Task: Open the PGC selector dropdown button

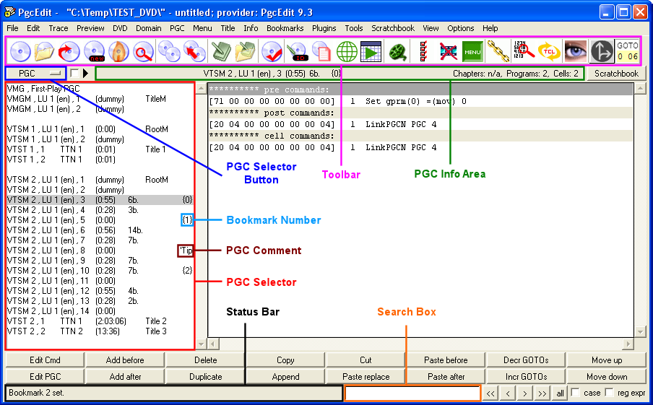Action: [36, 74]
